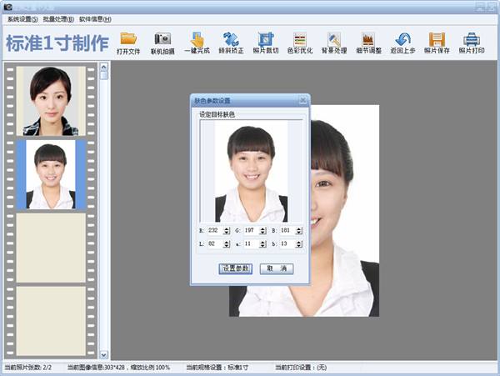Click the 取消 cancel button
The width and height of the screenshot is (500, 376).
click(x=277, y=268)
